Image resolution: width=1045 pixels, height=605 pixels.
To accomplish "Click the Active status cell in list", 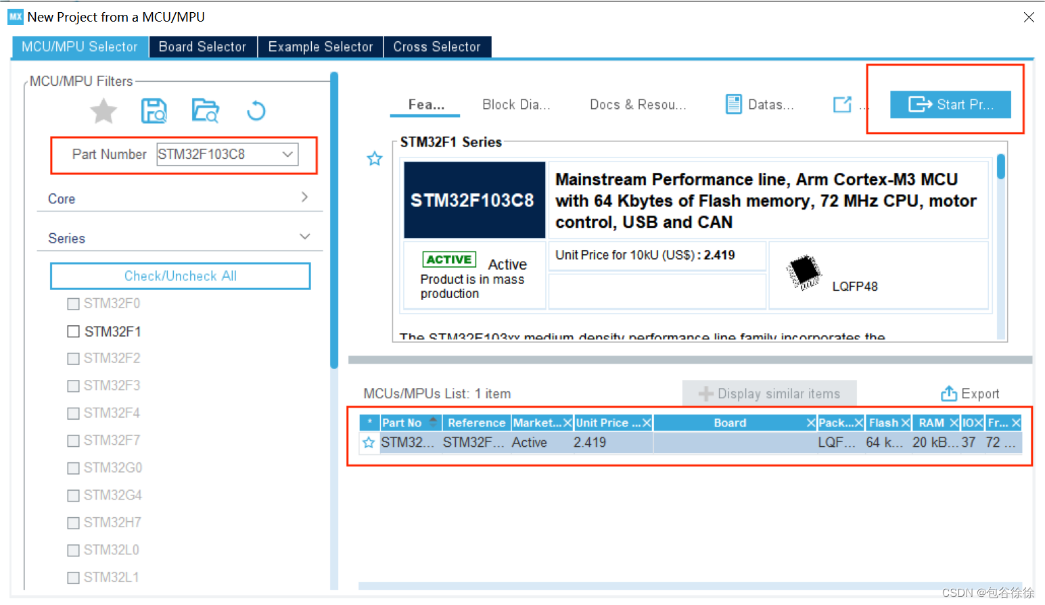I will (x=541, y=443).
